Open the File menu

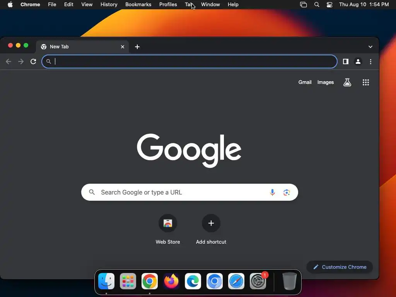[52, 4]
